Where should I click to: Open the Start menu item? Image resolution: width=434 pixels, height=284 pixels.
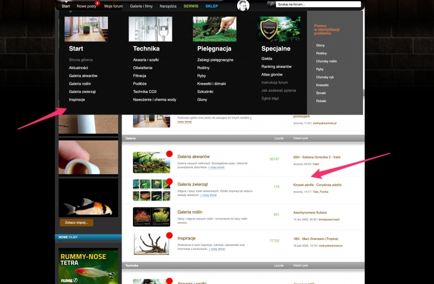point(66,6)
